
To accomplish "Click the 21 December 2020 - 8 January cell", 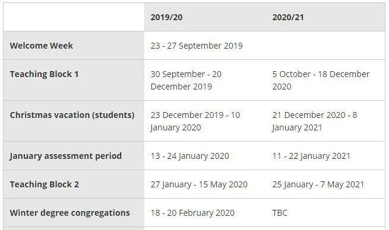I will [315, 121].
